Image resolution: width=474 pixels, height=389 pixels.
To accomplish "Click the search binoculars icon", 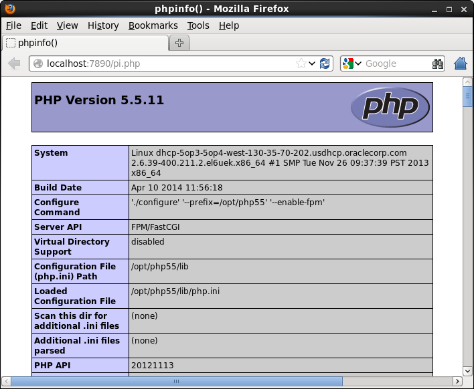I will 437,63.
